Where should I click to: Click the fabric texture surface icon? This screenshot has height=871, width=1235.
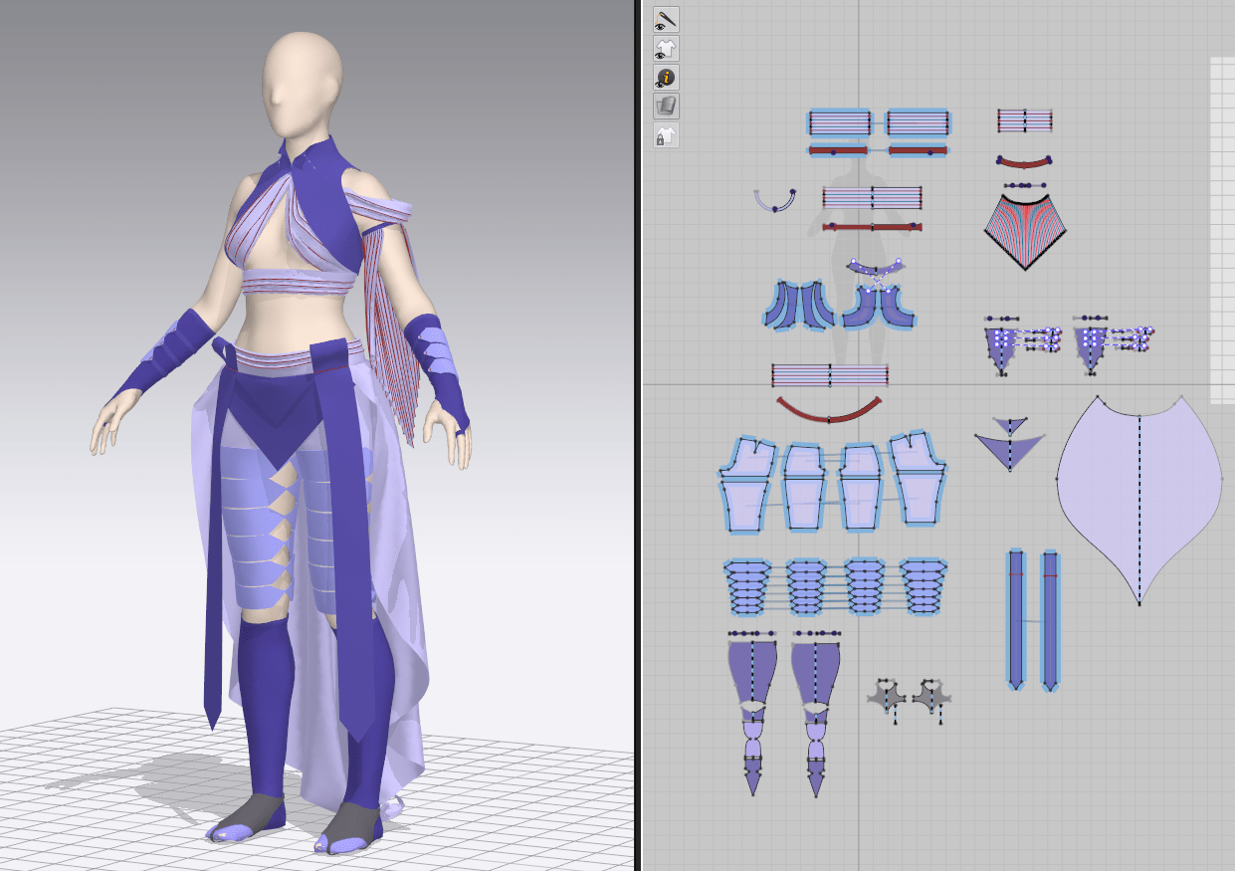coord(666,106)
